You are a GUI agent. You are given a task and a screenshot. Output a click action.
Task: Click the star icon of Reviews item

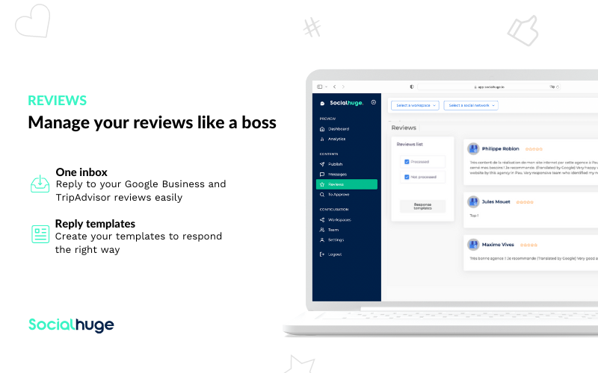point(322,184)
